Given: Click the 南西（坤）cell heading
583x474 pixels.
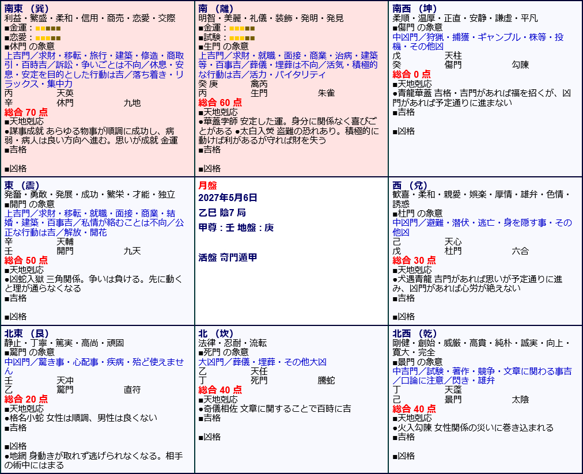Looking at the screenshot, I should [415, 9].
